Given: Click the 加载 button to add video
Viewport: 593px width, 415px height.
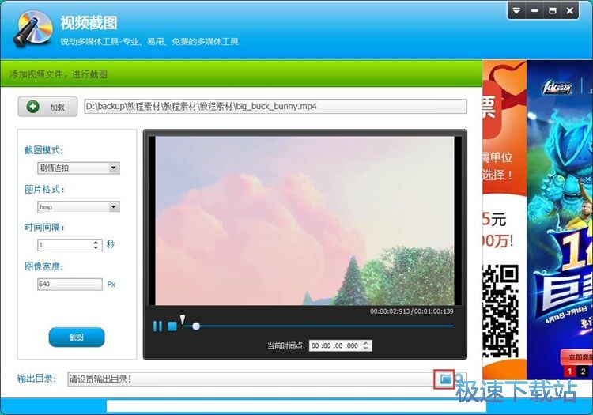Looking at the screenshot, I should click(x=47, y=107).
